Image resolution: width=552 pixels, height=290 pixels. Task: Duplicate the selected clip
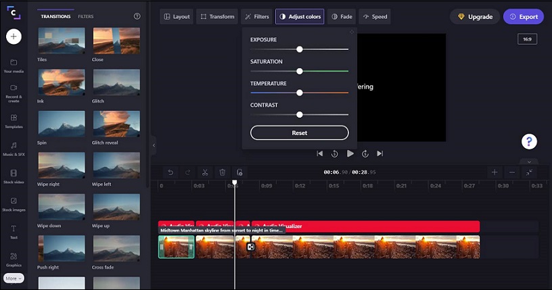[x=239, y=172]
